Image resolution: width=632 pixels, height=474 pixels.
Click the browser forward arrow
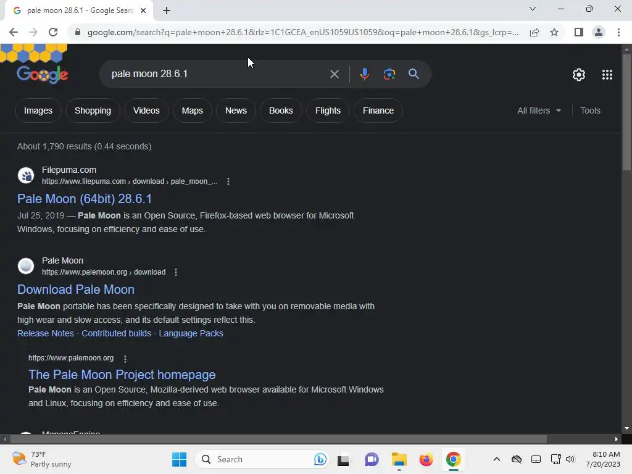(33, 32)
